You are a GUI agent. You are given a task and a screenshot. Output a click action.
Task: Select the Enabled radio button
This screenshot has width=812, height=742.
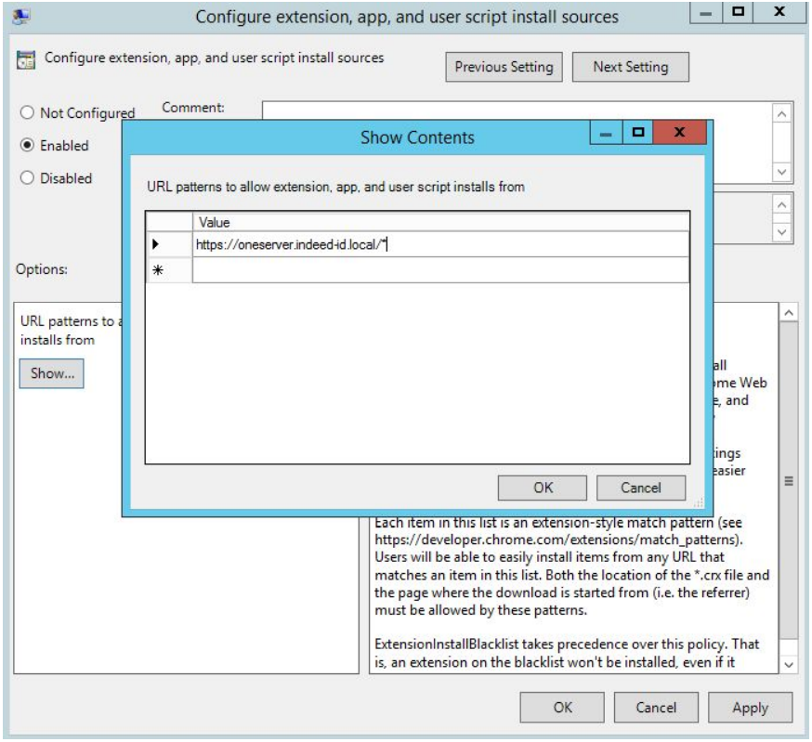click(28, 146)
